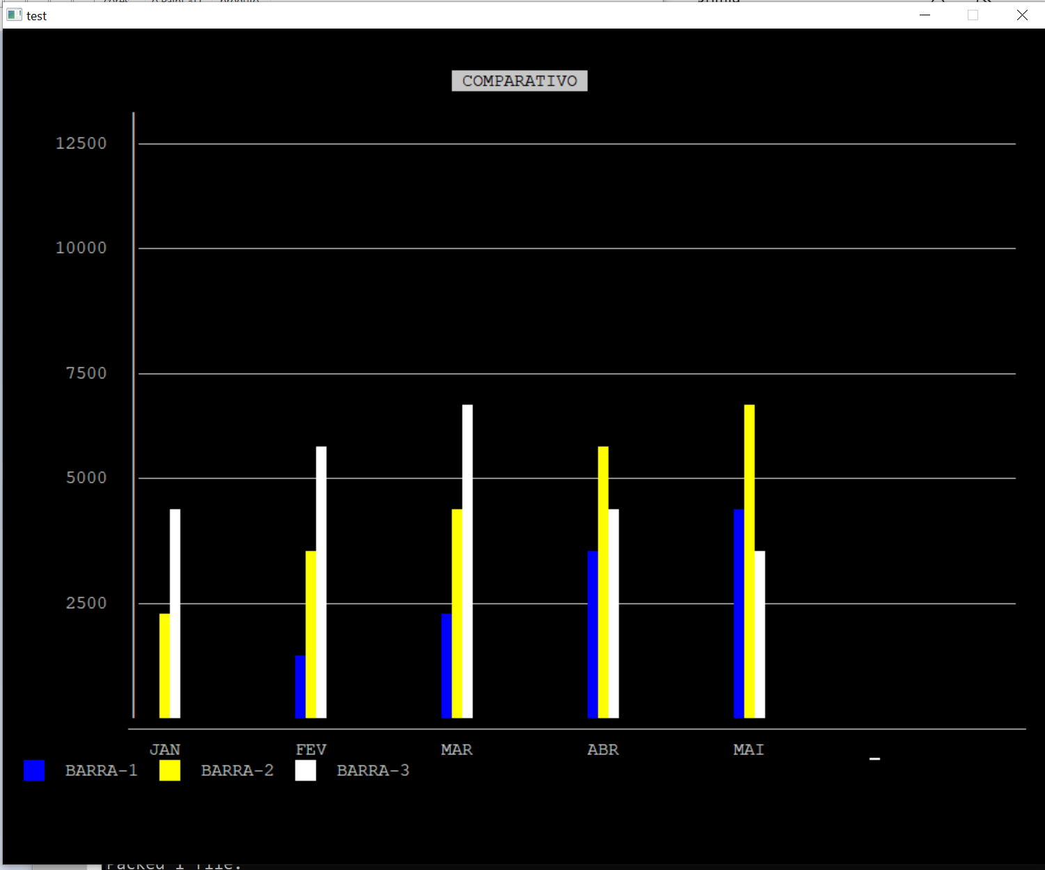This screenshot has width=1045, height=870.
Task: Click the white BARRA-3 legend swatch
Action: 306,770
